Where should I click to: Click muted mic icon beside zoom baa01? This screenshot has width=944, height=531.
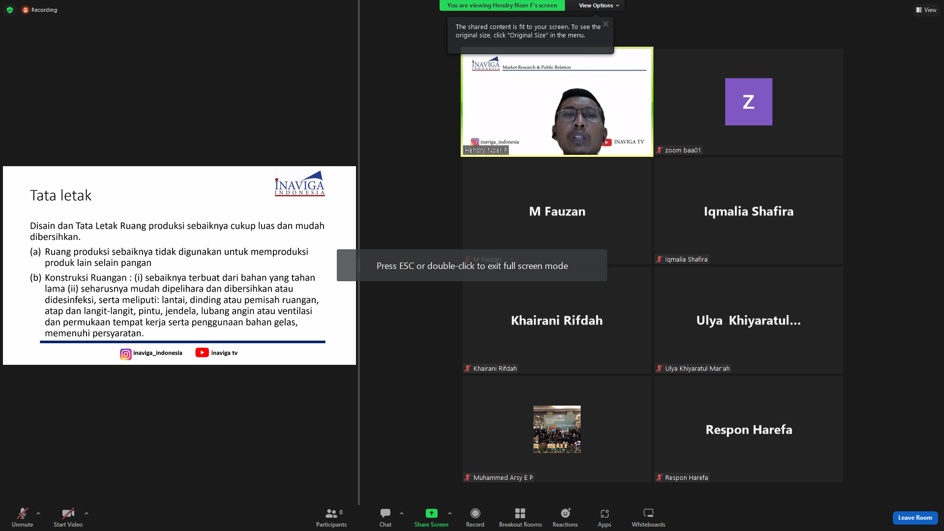(659, 150)
